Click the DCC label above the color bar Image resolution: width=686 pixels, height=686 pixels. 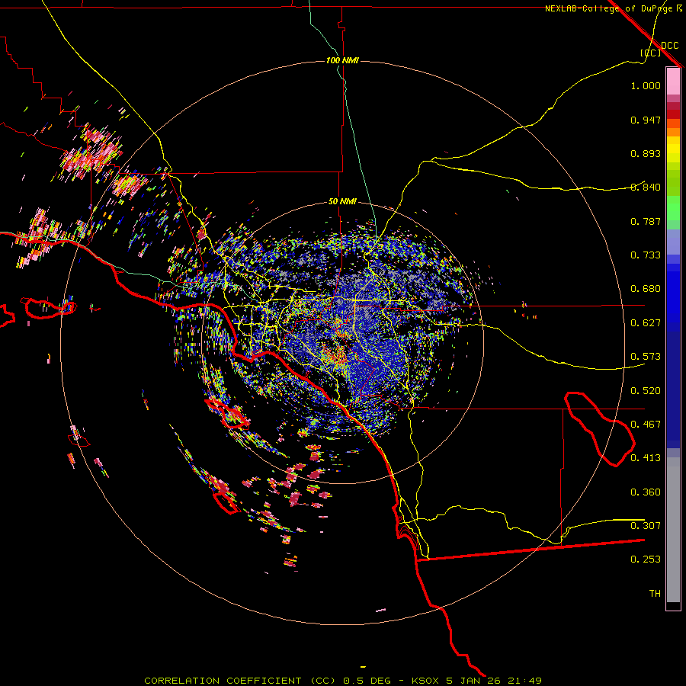pyautogui.click(x=669, y=46)
